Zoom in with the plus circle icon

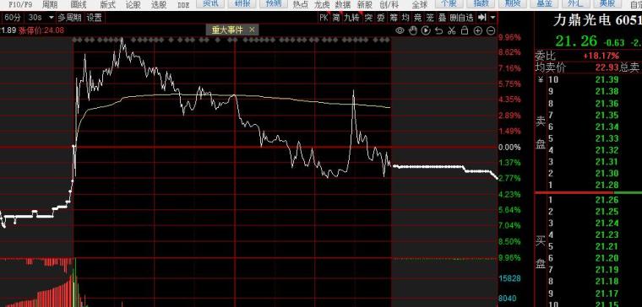(x=478, y=30)
